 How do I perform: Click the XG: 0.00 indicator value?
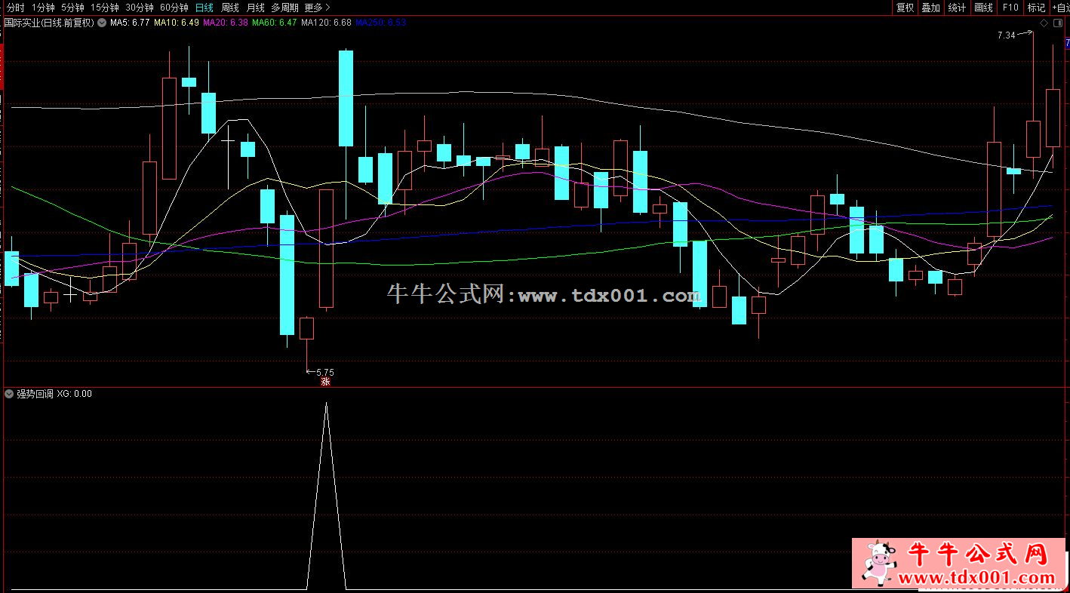point(75,393)
